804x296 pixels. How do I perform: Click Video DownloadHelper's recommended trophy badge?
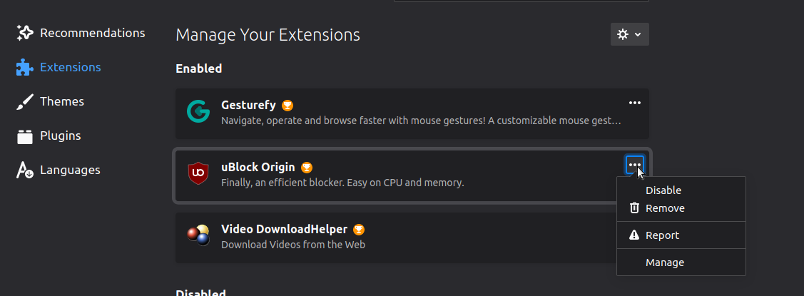click(359, 230)
